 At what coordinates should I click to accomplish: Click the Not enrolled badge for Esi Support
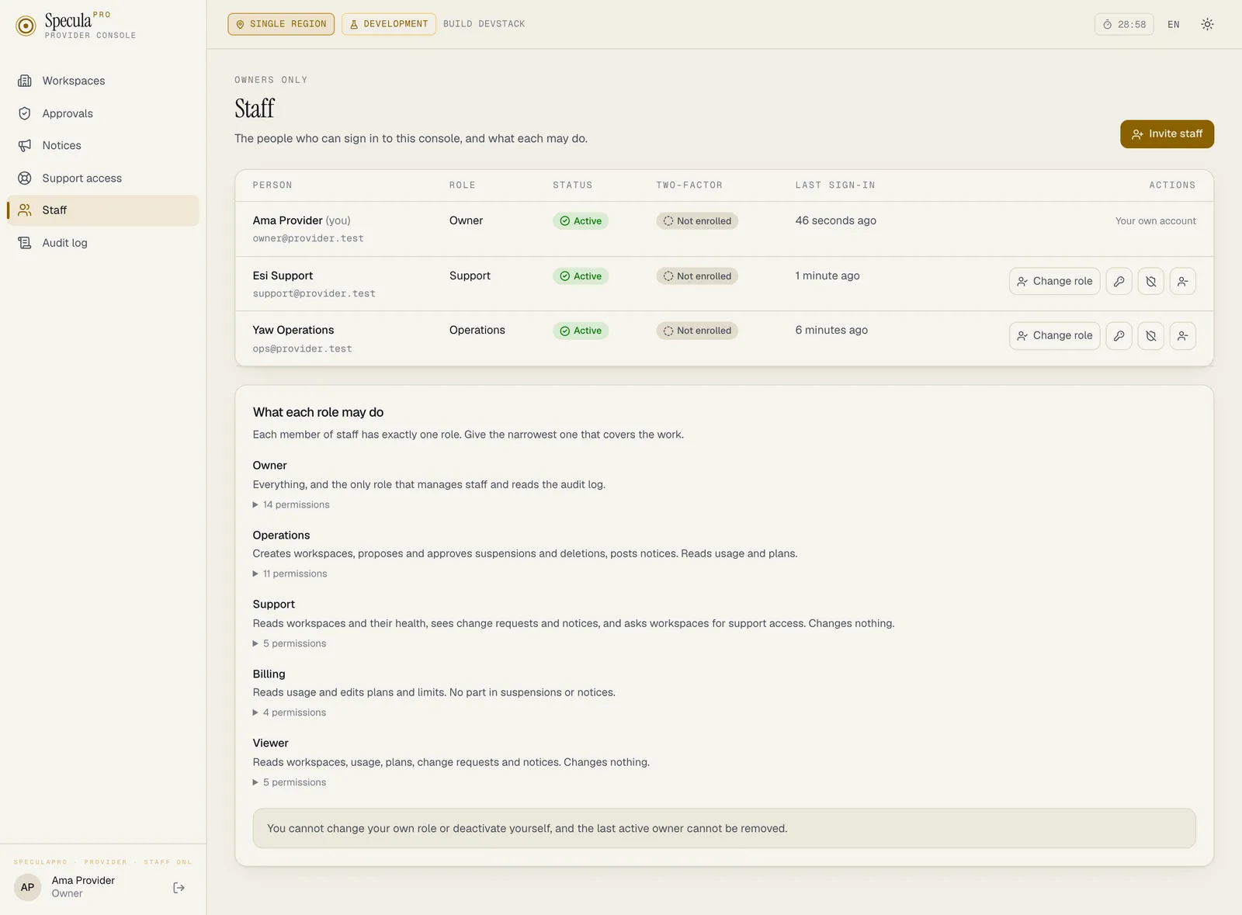pyautogui.click(x=697, y=276)
